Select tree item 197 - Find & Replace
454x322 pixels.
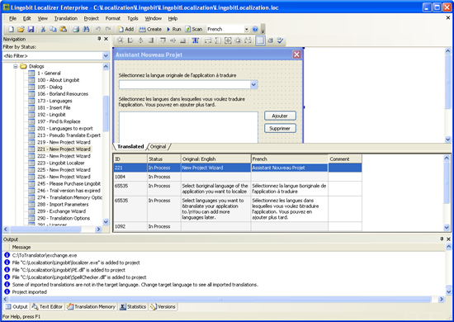pos(59,121)
